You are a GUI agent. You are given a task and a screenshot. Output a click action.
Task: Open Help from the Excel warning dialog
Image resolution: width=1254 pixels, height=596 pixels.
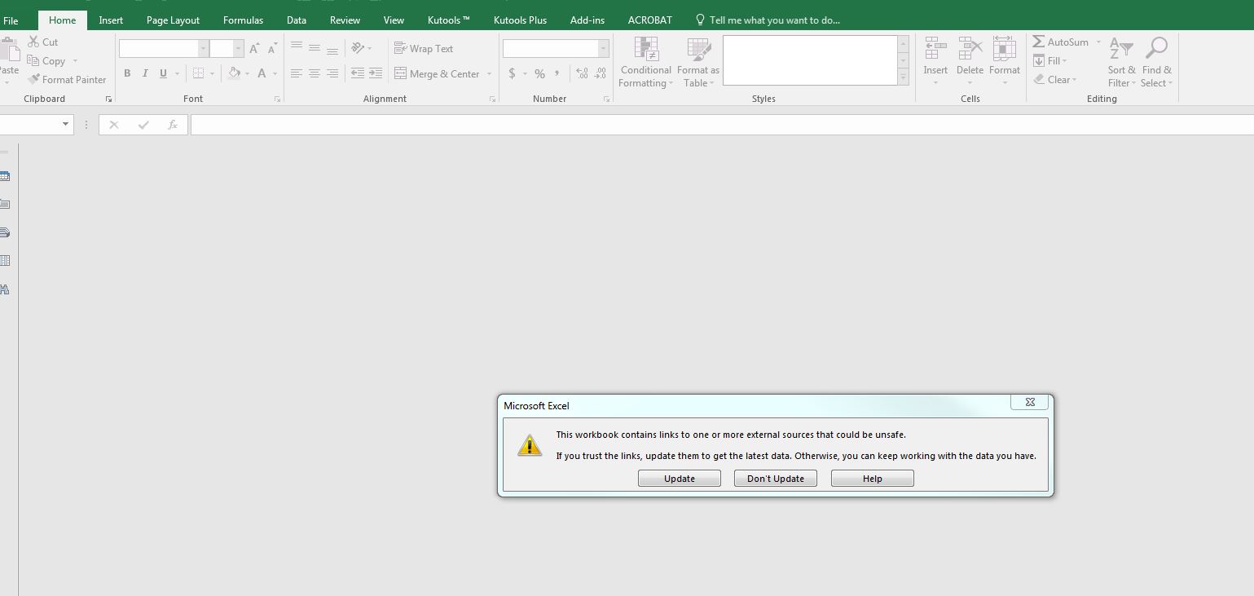point(872,479)
